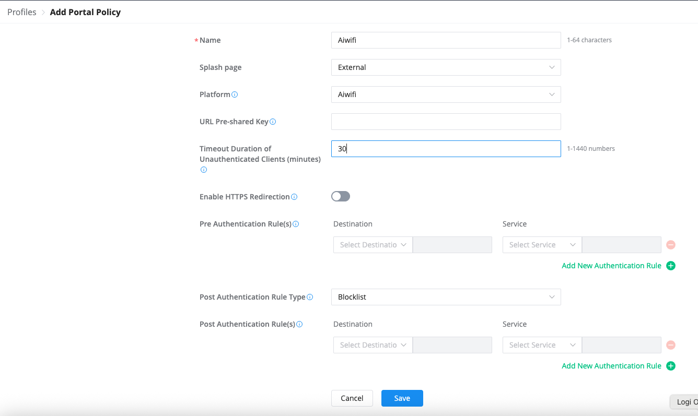Remove the pre authentication rule row
The width and height of the screenshot is (698, 416).
pos(671,245)
